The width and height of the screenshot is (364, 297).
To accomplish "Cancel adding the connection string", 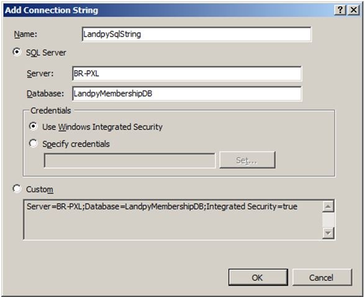I will [x=322, y=277].
